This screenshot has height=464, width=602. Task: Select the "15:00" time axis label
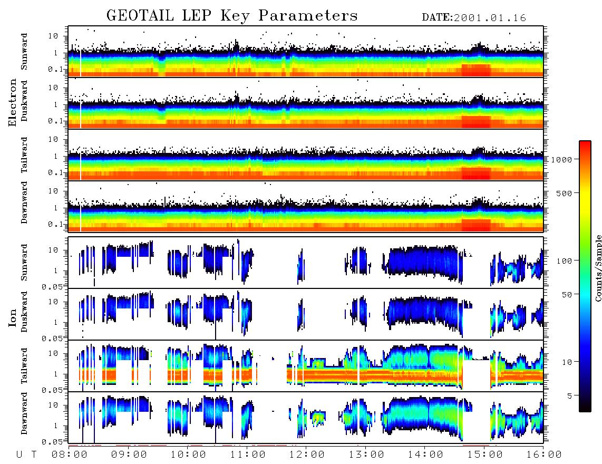click(484, 455)
